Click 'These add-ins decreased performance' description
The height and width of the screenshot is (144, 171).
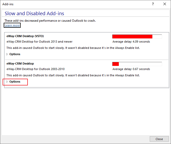pyautogui.click(x=50, y=21)
